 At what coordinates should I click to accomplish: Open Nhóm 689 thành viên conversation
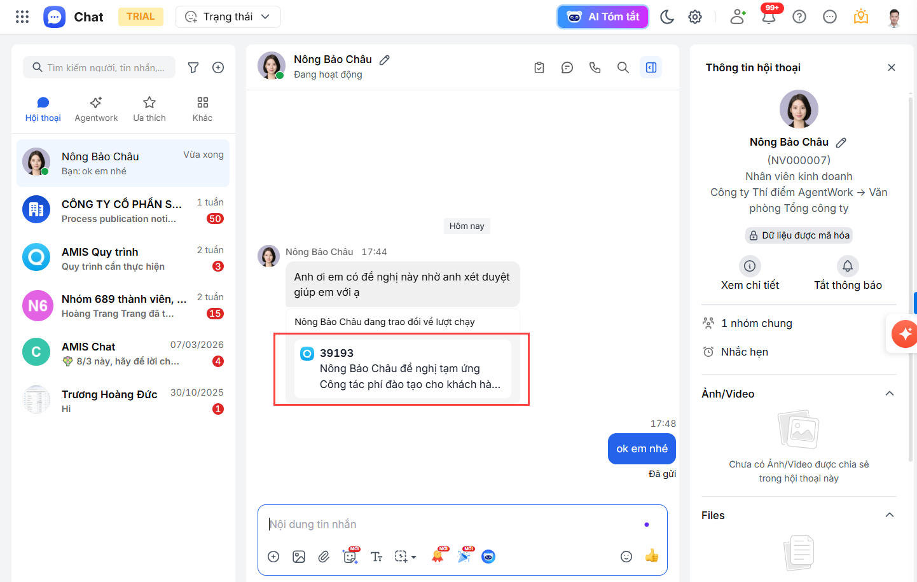(123, 306)
